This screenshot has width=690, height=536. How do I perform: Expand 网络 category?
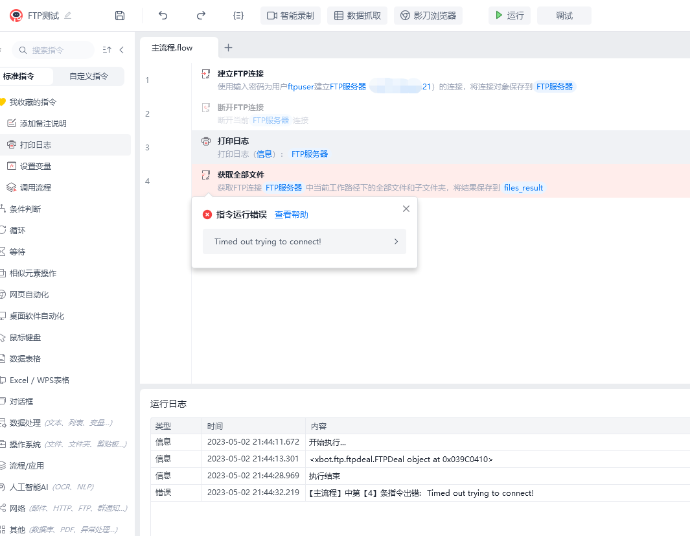point(17,509)
